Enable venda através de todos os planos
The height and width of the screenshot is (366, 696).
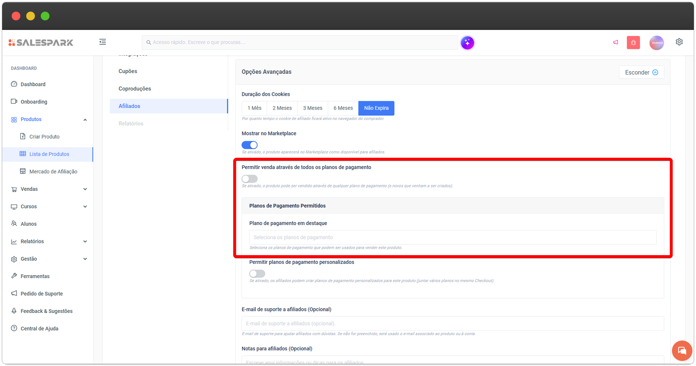[250, 179]
